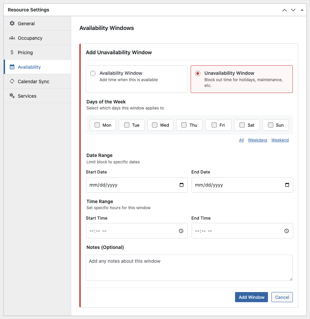Select the Availability Window radio option
The width and height of the screenshot is (310, 319).
click(x=93, y=73)
